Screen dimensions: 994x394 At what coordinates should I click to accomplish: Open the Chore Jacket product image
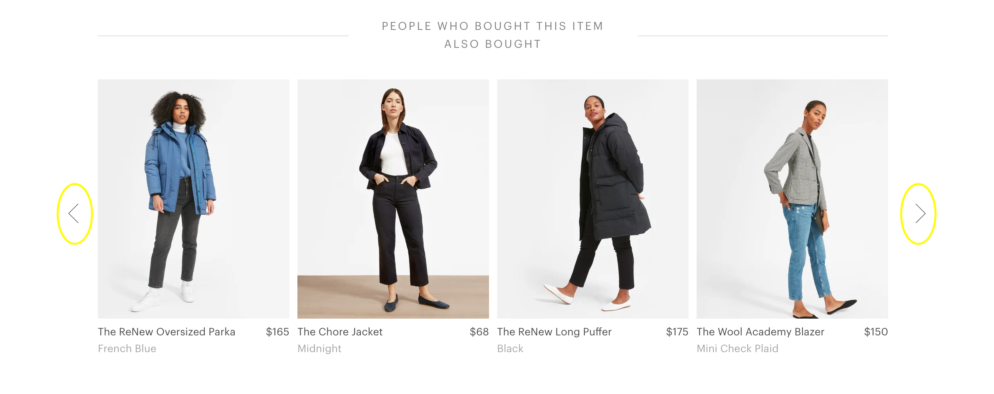[393, 199]
